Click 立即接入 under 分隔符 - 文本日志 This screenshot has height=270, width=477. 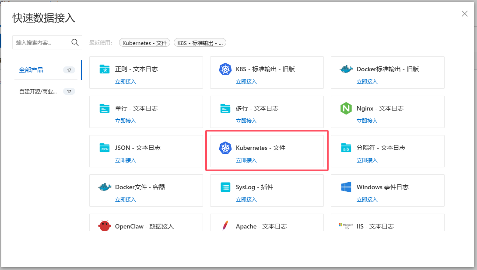(x=367, y=160)
